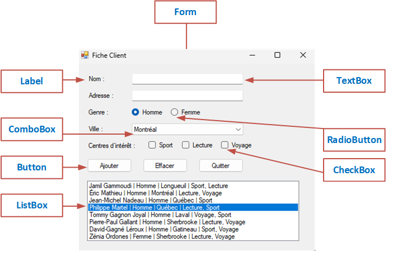Focus the Nom text field
This screenshot has width=393, height=257.
(x=187, y=79)
